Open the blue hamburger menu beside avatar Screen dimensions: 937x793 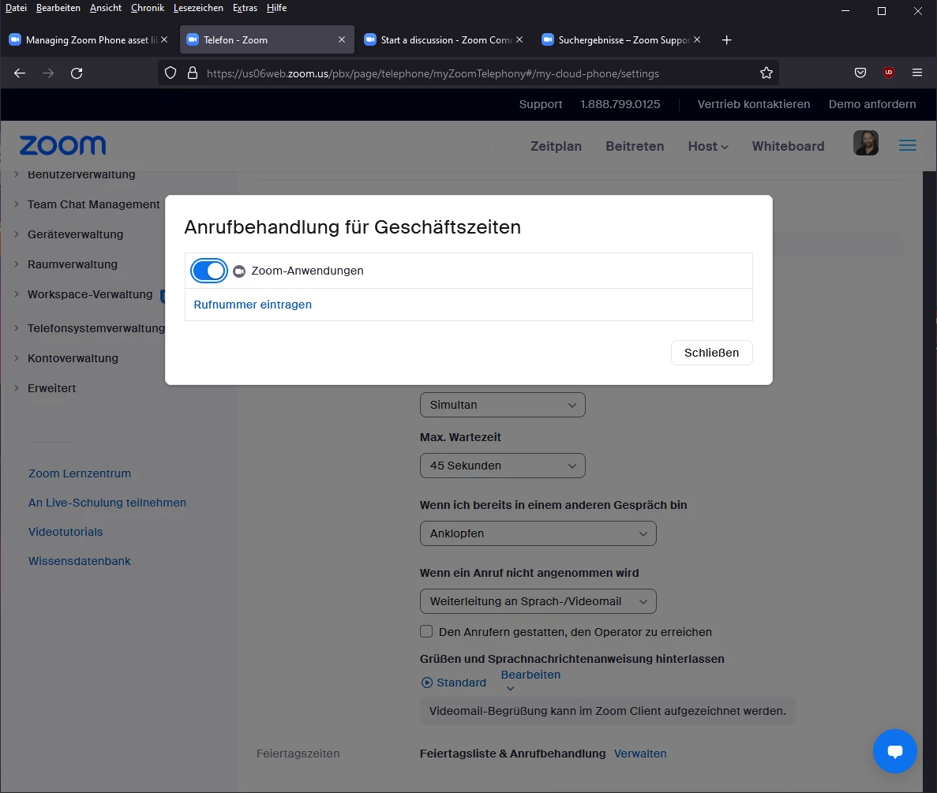(x=907, y=145)
